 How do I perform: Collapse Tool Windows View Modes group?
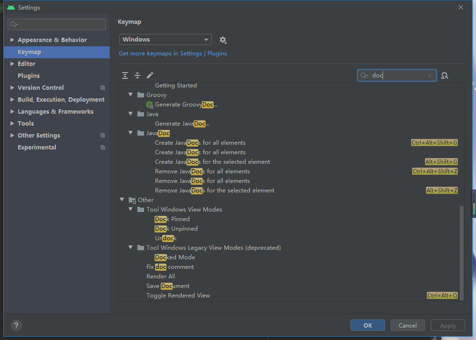coord(131,209)
